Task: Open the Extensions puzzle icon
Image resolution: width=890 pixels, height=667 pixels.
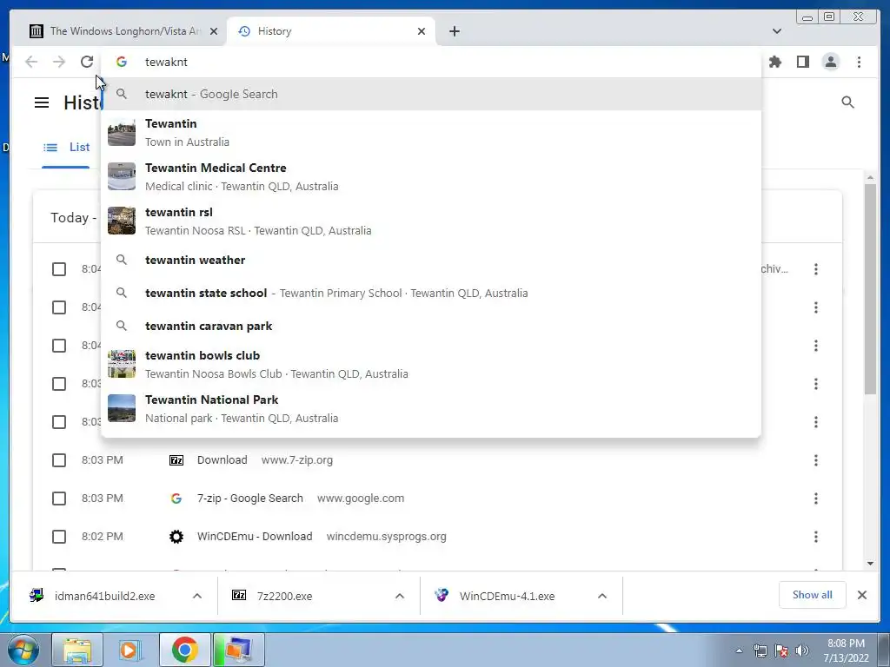Action: [774, 62]
